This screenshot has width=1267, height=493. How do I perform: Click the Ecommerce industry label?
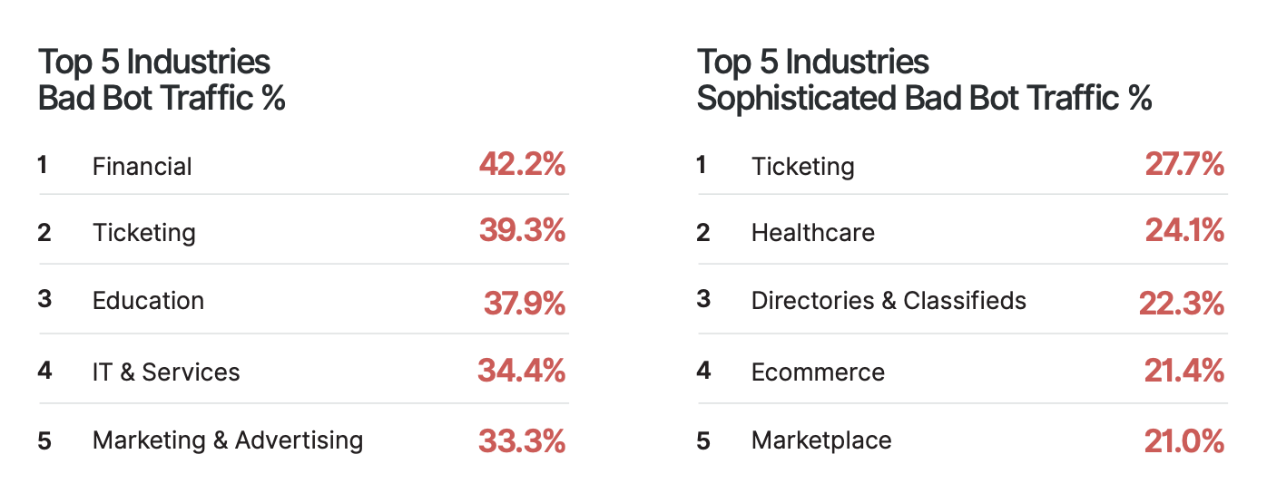point(818,372)
